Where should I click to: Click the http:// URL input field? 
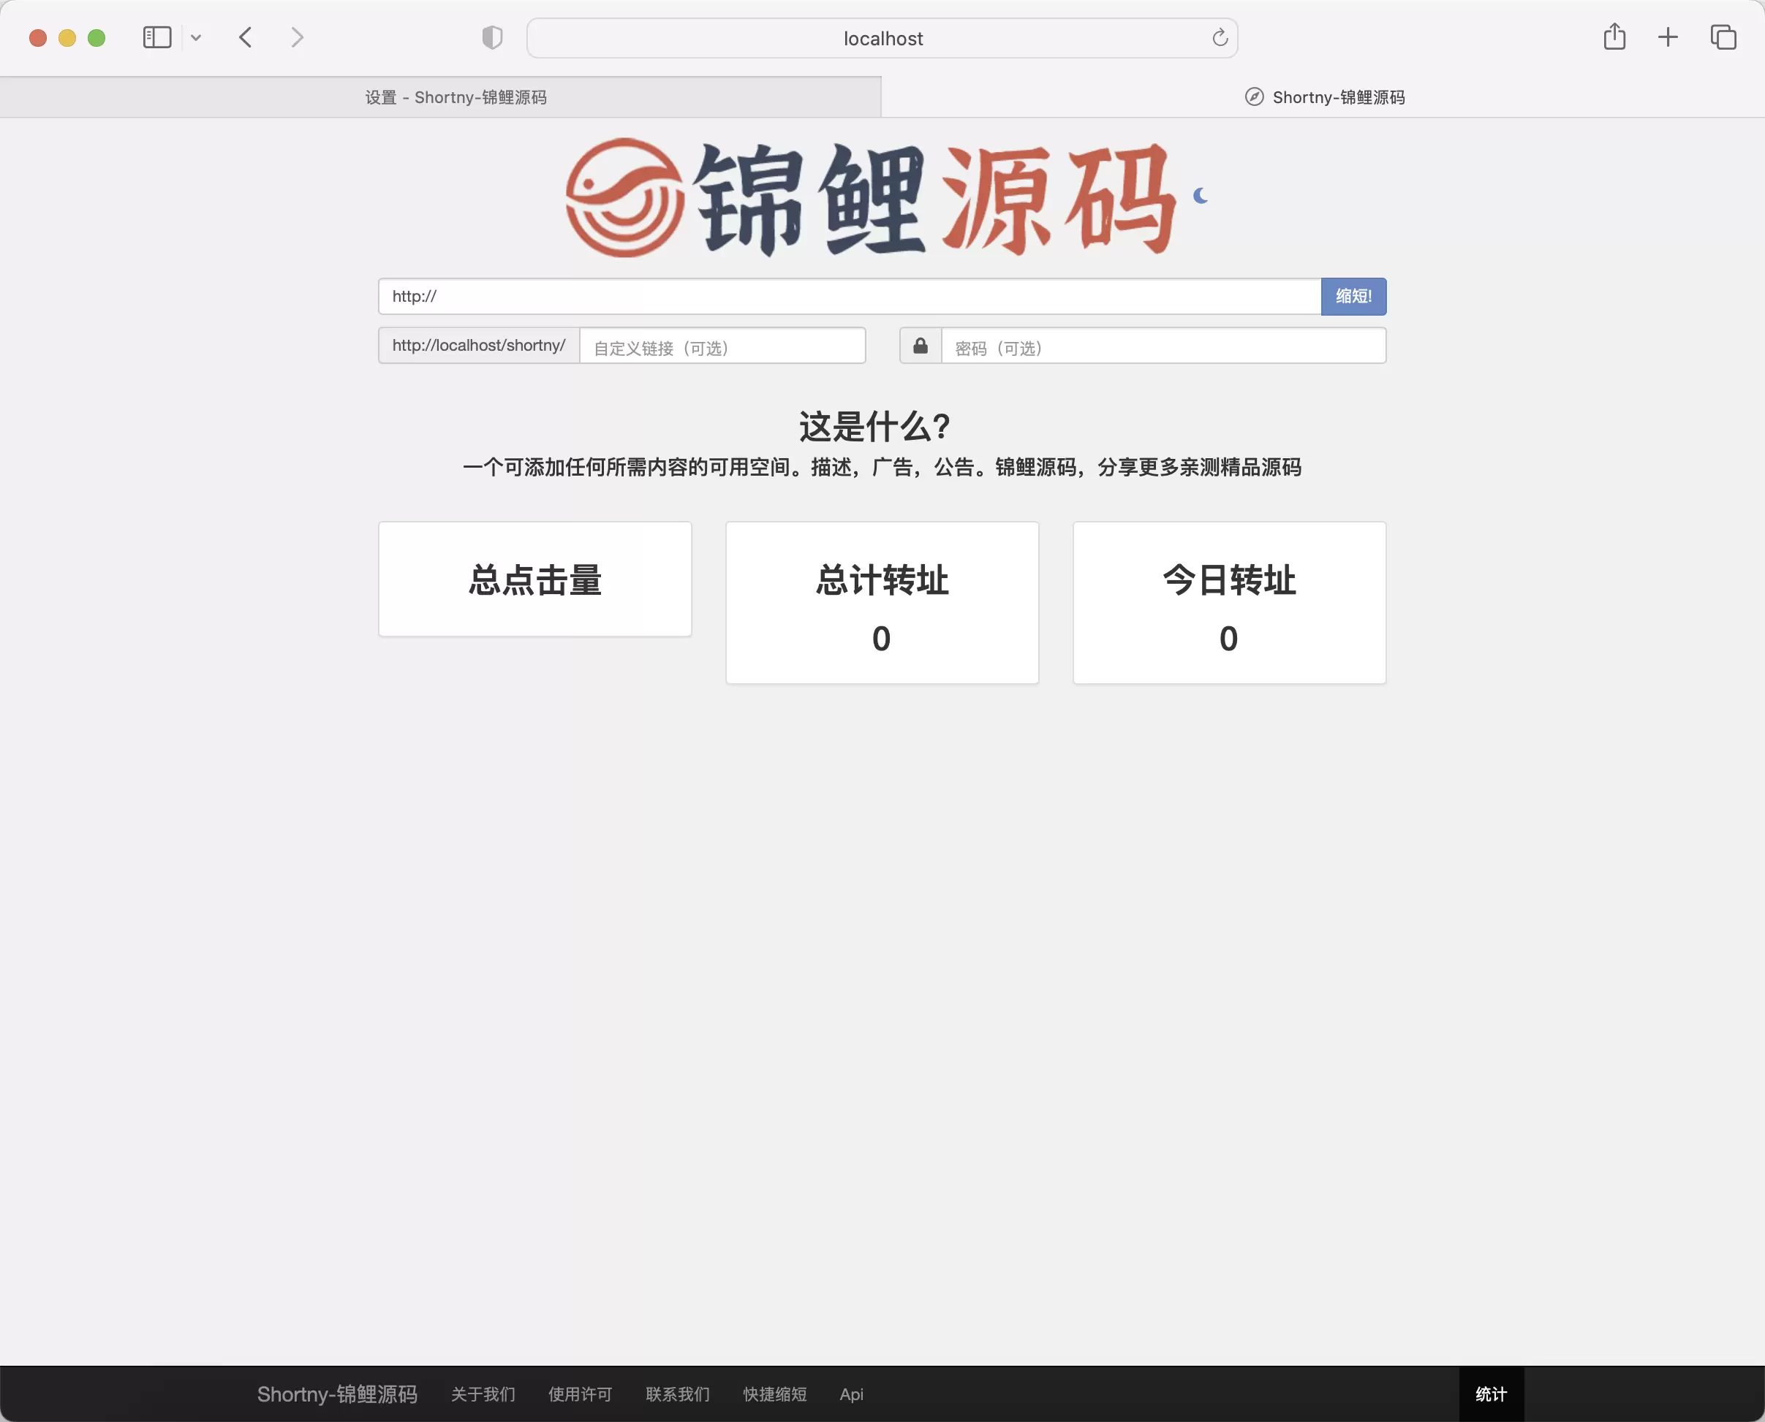[850, 297]
